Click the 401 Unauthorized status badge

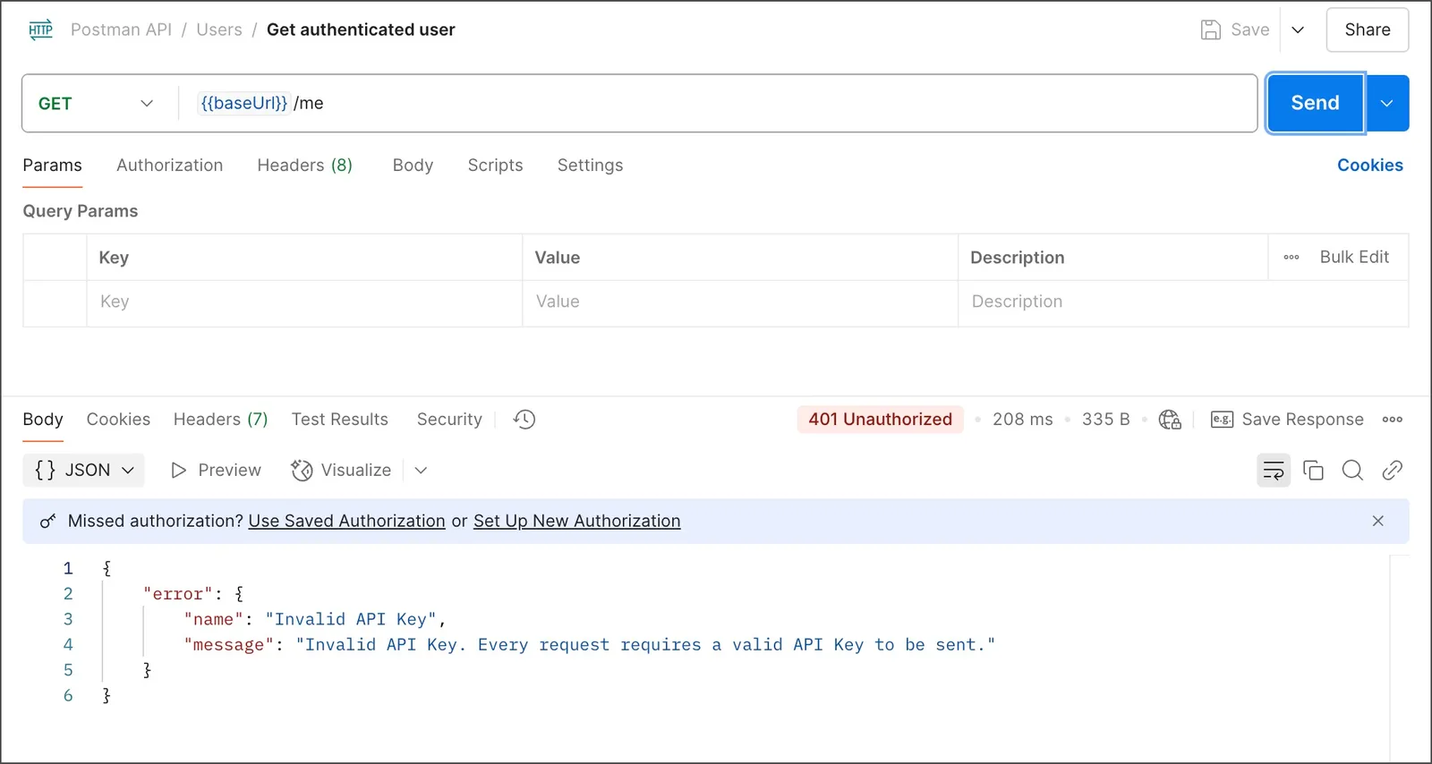[880, 420]
